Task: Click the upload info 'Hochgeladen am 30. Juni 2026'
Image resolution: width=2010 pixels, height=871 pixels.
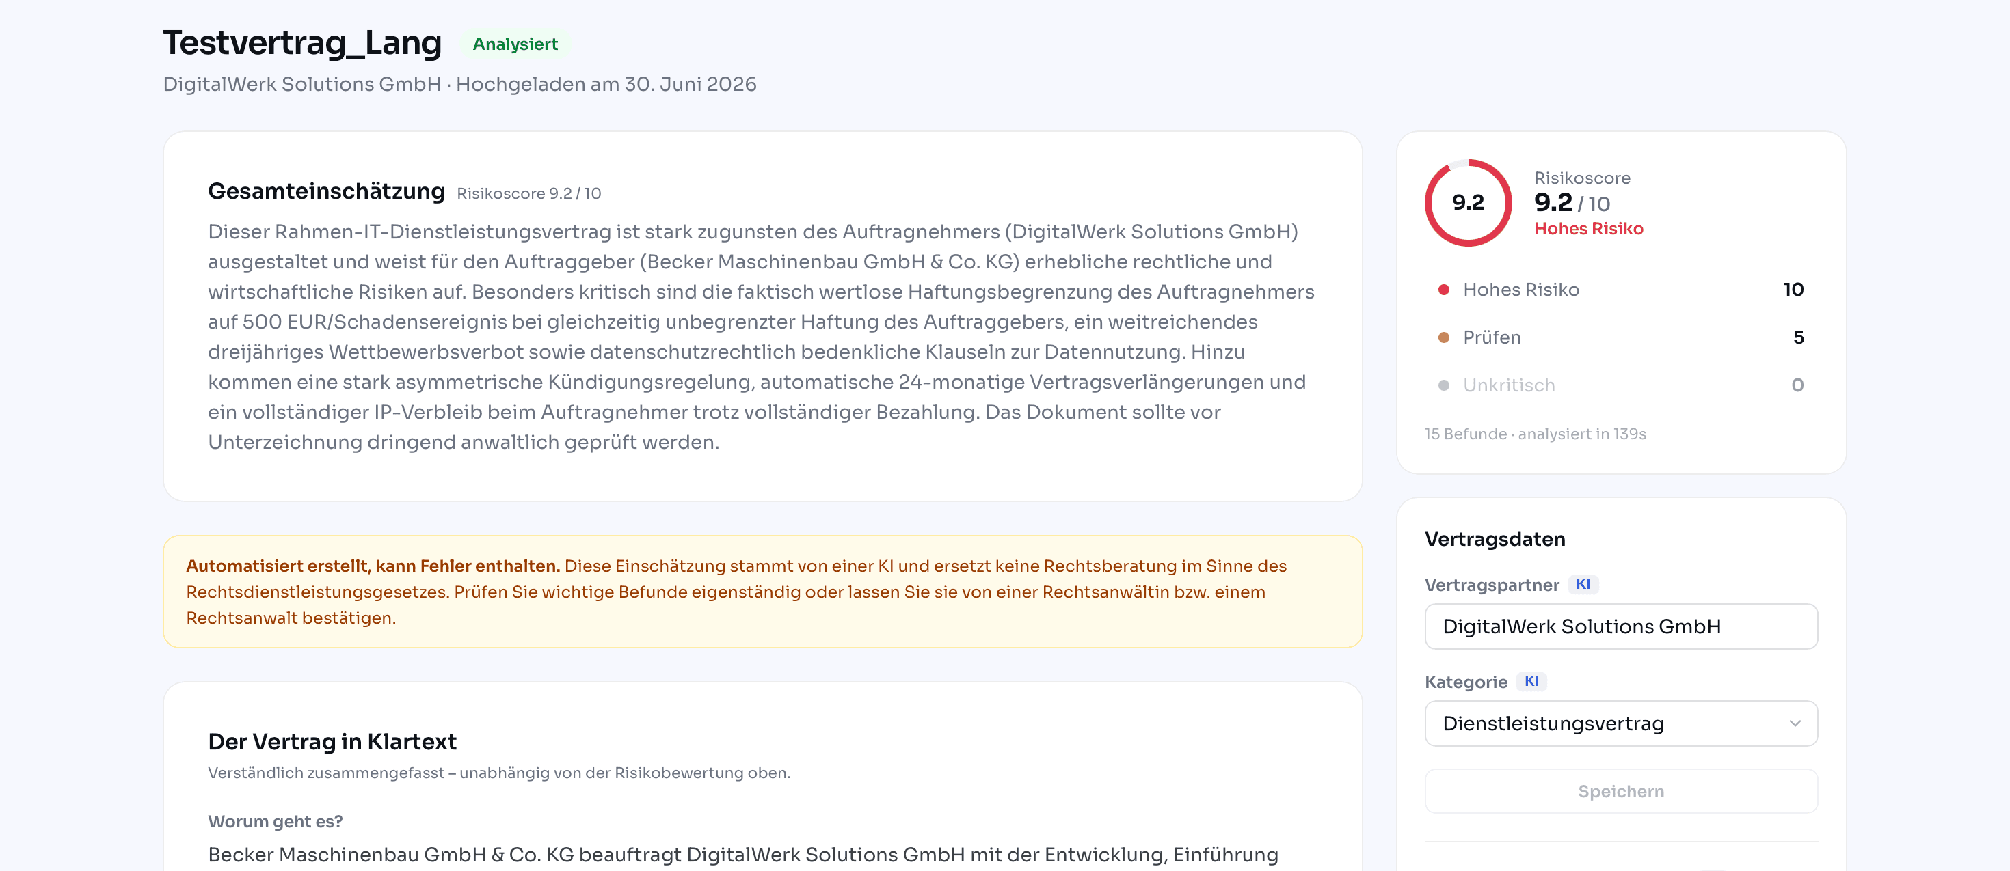Action: click(606, 84)
